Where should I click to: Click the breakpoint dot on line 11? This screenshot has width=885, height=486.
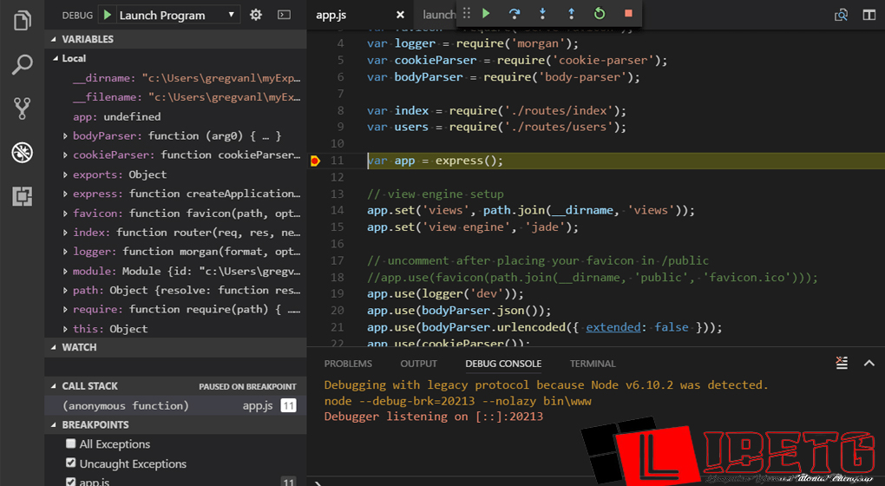tap(315, 161)
